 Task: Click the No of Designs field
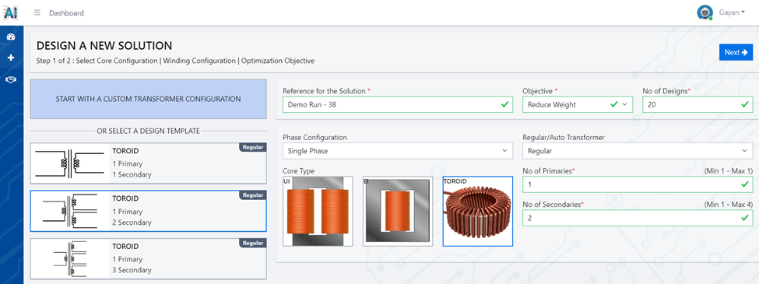tap(698, 104)
